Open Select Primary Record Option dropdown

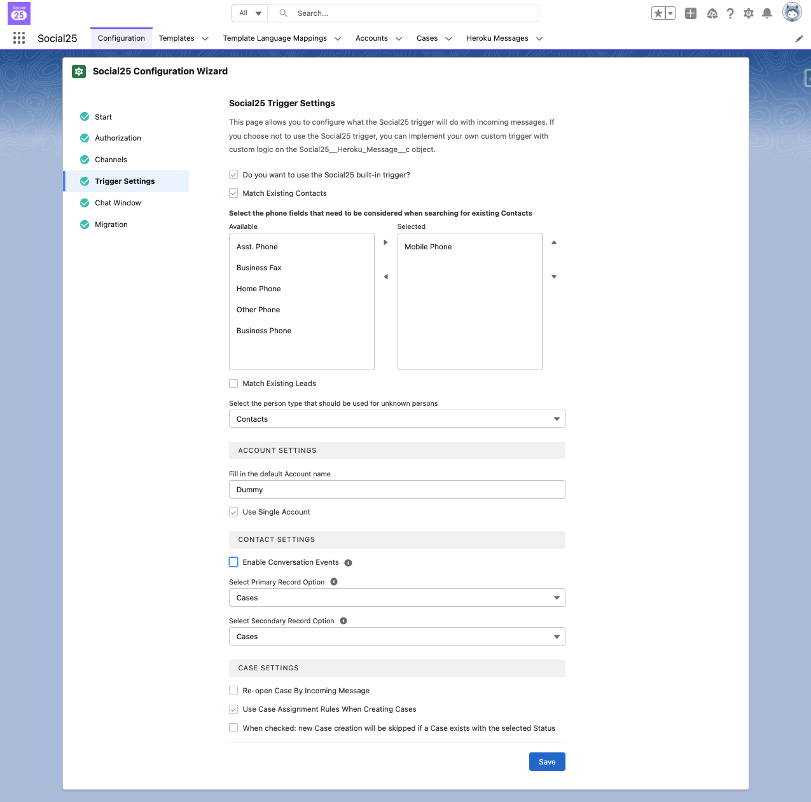[x=397, y=598]
